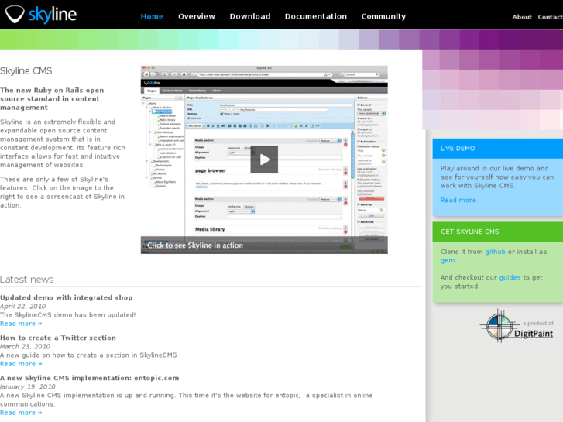Click the Skyline wordmark logo text

pyautogui.click(x=53, y=15)
